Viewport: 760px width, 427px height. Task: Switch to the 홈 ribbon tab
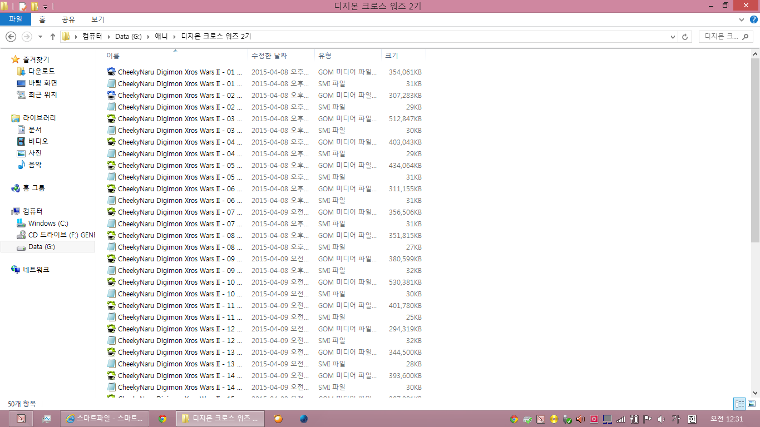click(x=42, y=19)
